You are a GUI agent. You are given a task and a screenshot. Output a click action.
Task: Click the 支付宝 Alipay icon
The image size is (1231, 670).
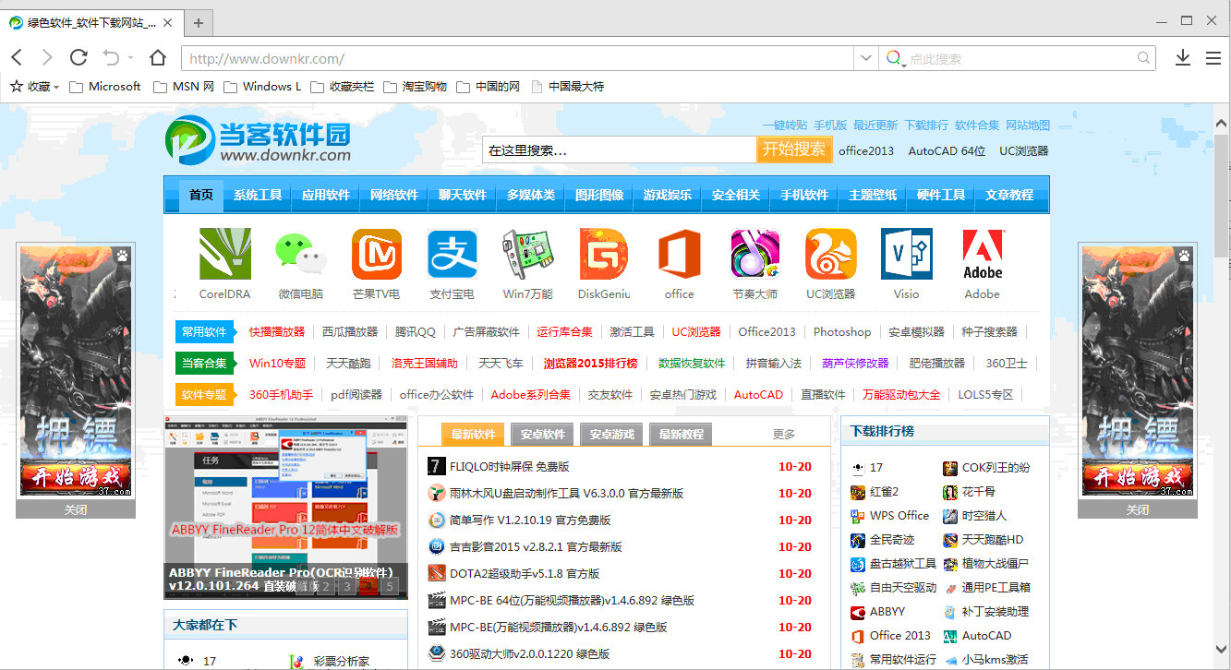[453, 255]
